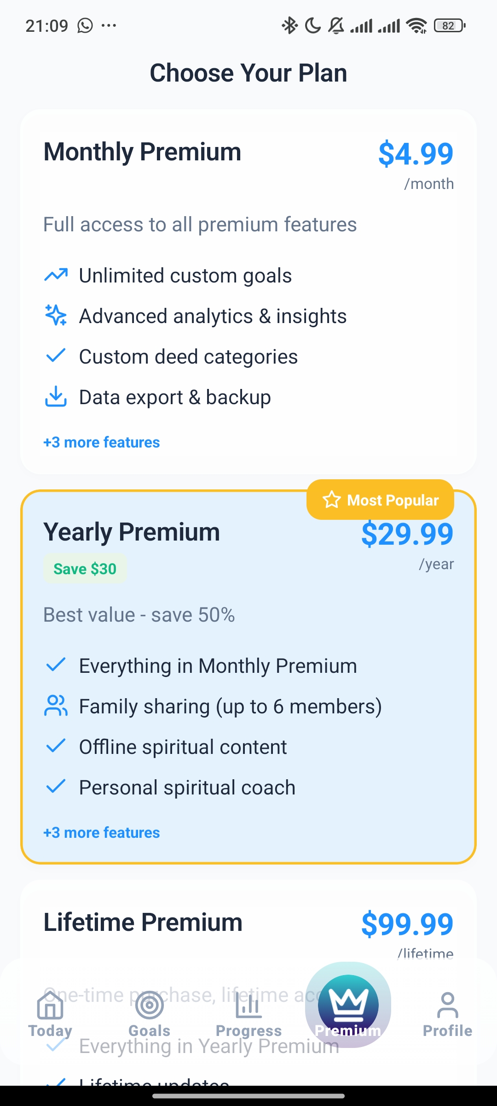Tap the download icon beside Data export

(x=56, y=397)
